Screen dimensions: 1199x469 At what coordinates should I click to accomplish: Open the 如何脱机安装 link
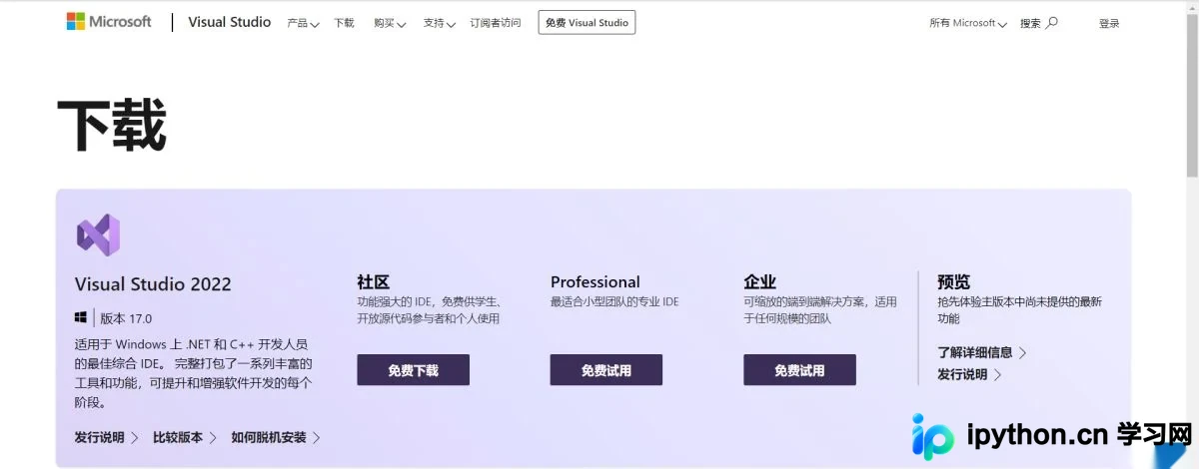click(276, 437)
